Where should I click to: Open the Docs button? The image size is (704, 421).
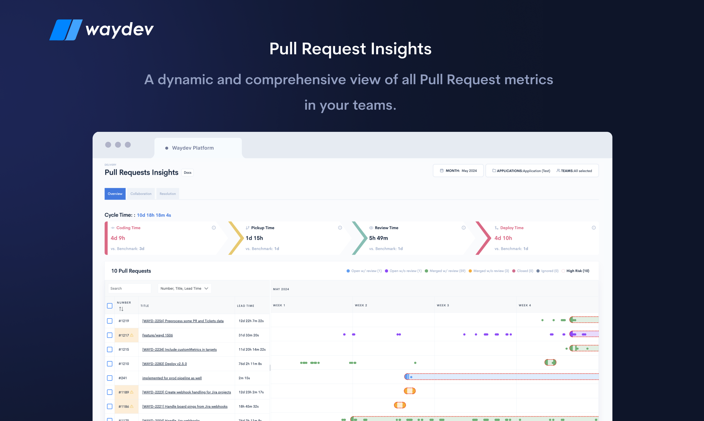[x=187, y=173]
